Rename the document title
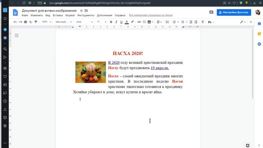Viewport: 263px width, 148px height. coord(49,11)
